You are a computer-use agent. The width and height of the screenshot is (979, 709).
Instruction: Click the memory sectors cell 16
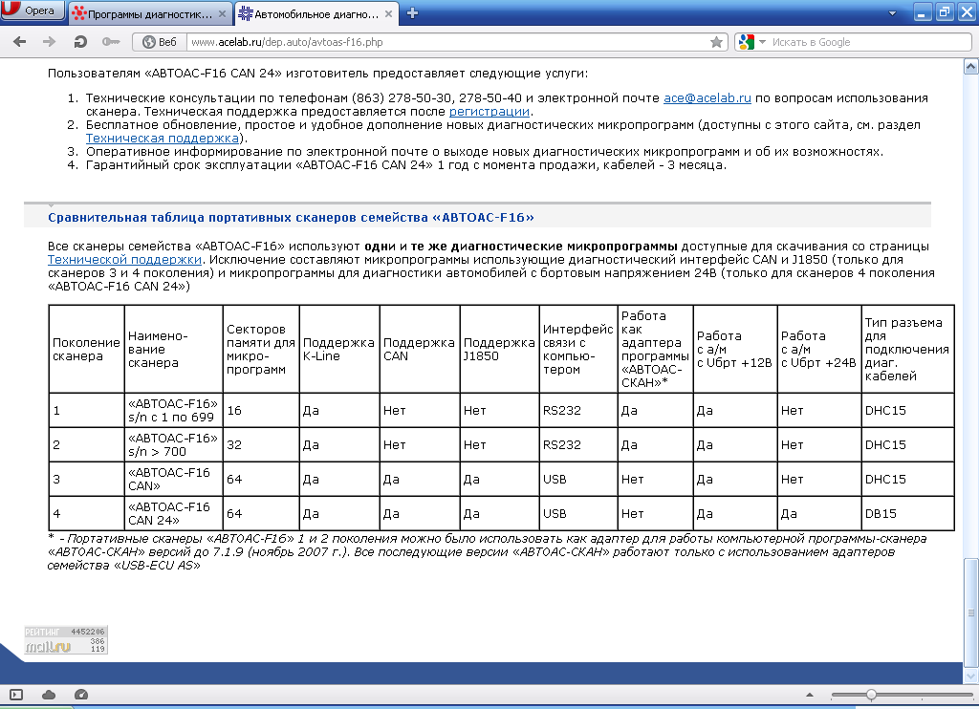click(261, 411)
